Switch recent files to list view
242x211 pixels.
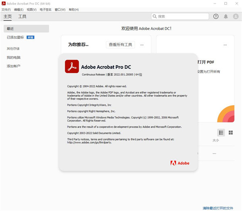click(221, 133)
